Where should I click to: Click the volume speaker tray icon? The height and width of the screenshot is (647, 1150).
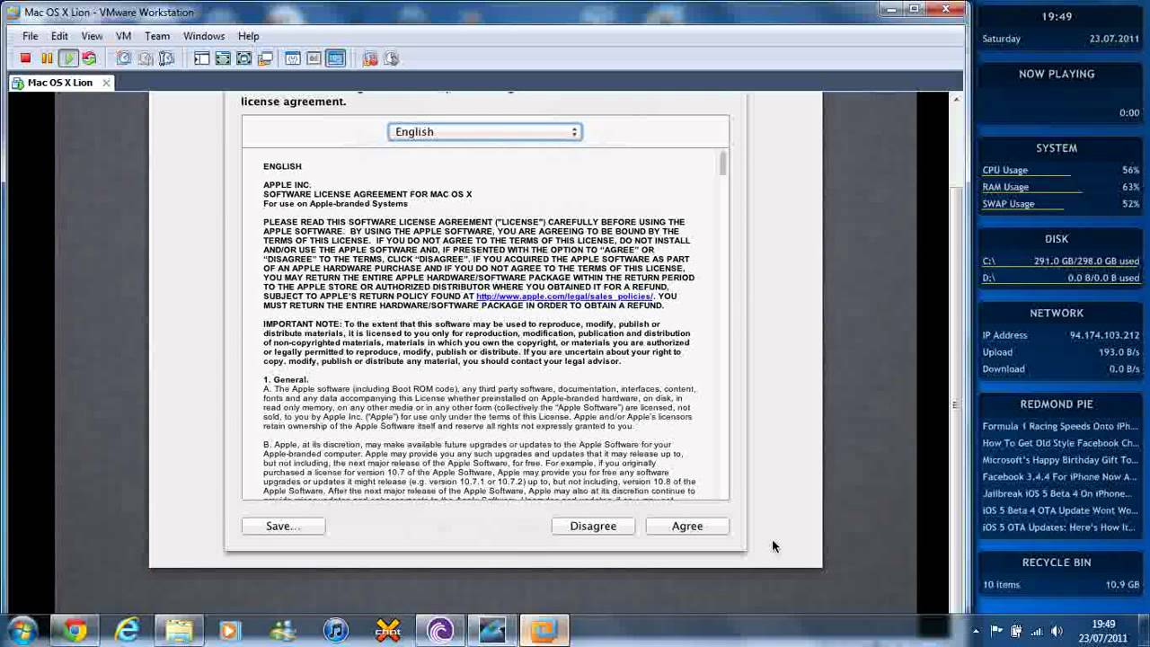click(1057, 631)
